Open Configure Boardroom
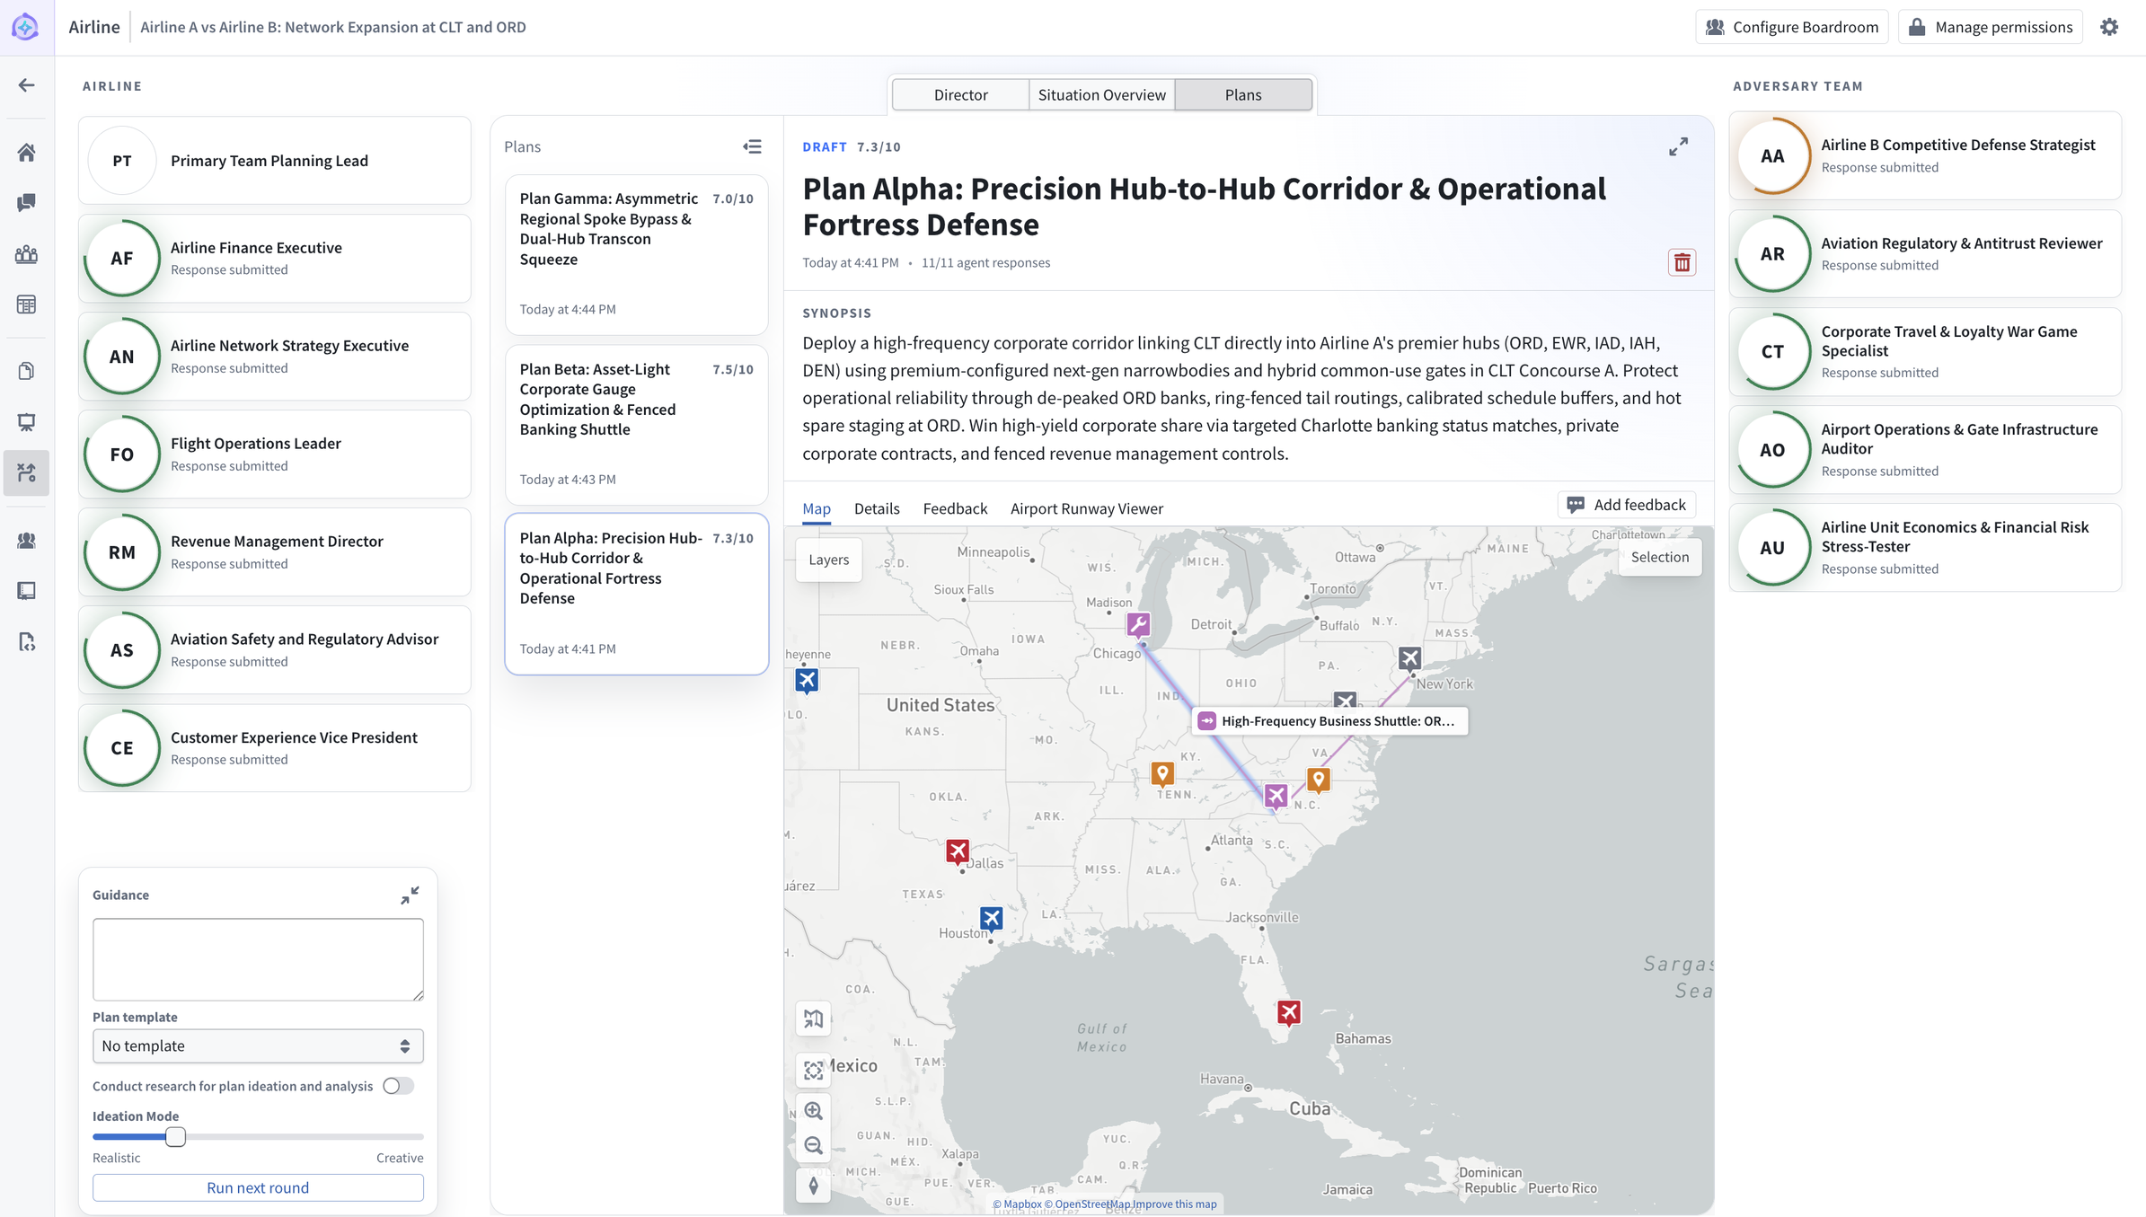Screen dimensions: 2146x1217 (1791, 27)
